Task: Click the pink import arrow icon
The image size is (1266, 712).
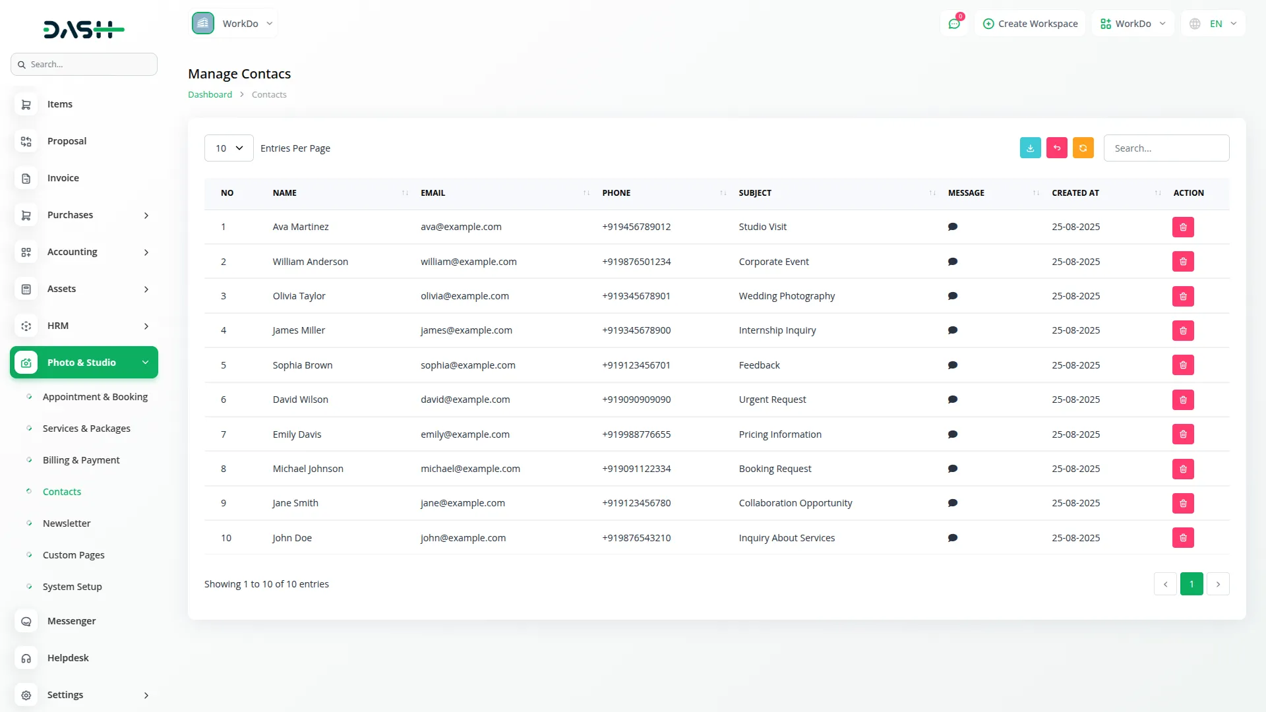Action: [x=1056, y=148]
